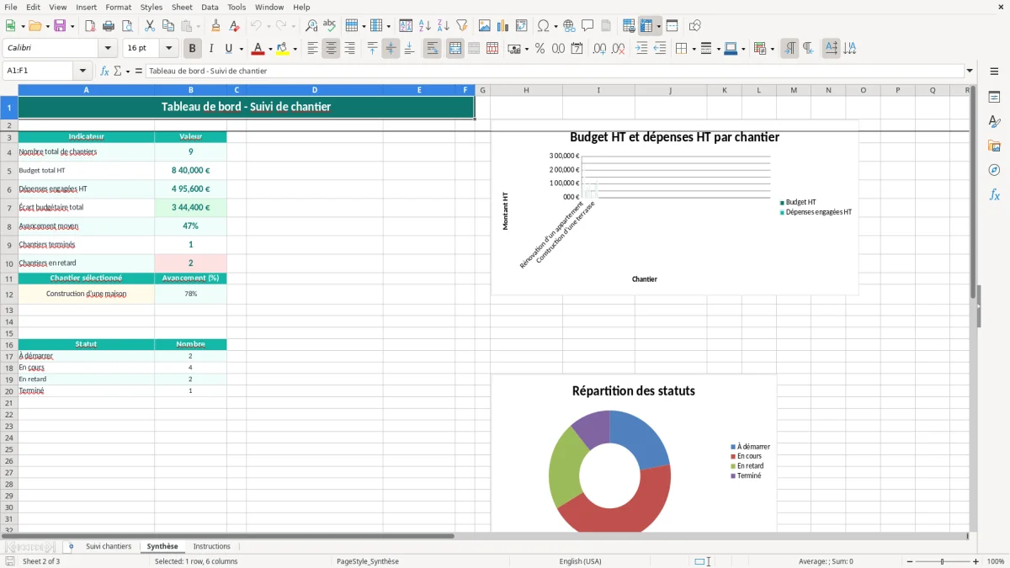Screen dimensions: 1010x568
Task: Click the Increase Indent icon
Action: tap(641, 49)
